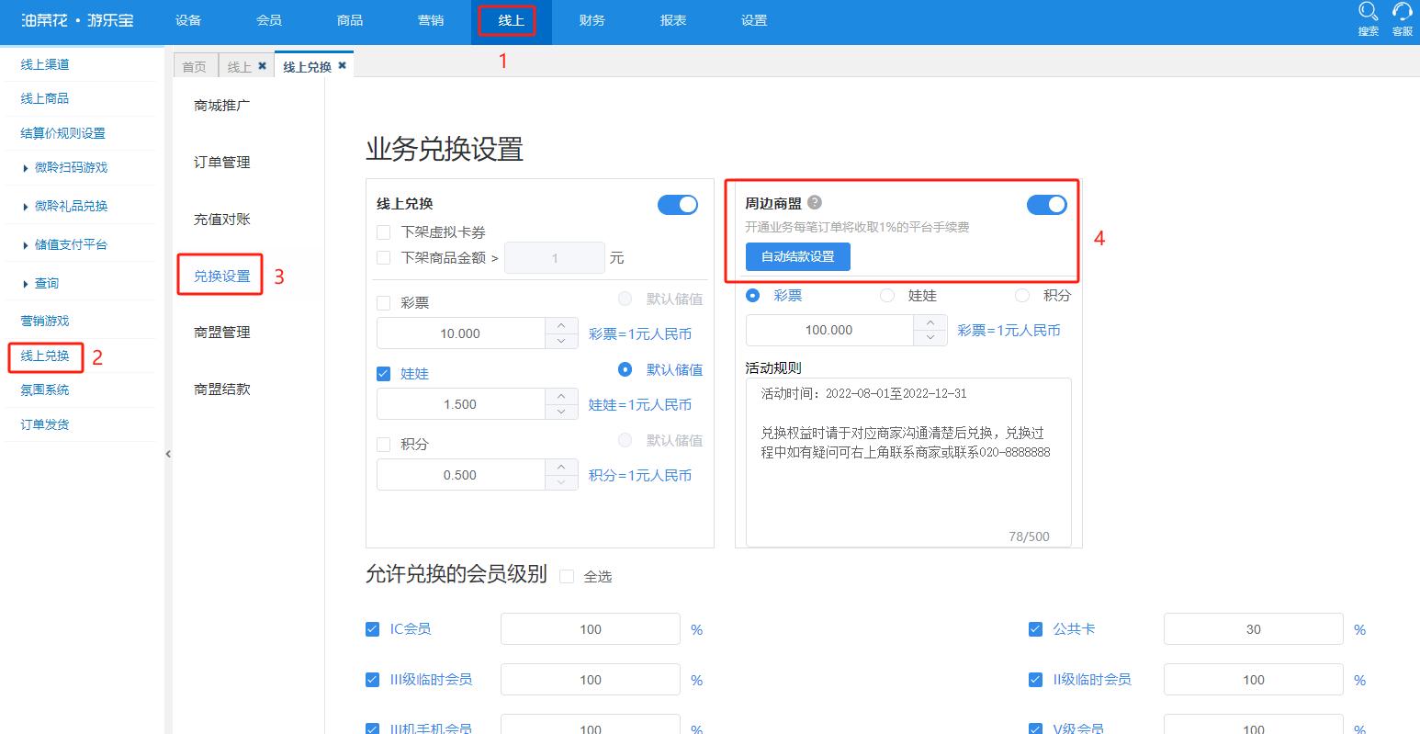Decrease the 娃娃 1.500 value stepper
Image resolution: width=1420 pixels, height=734 pixels.
point(561,412)
